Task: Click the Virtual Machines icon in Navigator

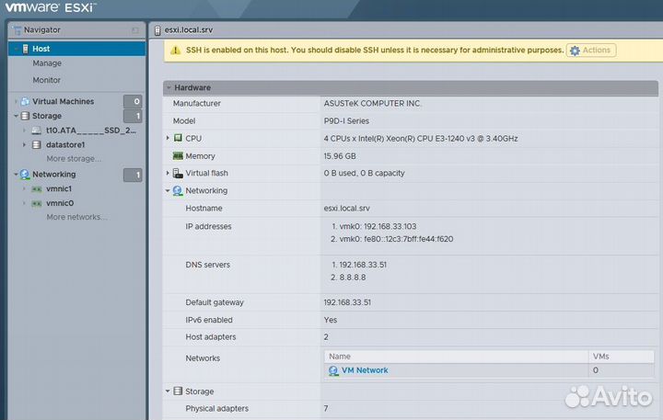Action: point(26,101)
